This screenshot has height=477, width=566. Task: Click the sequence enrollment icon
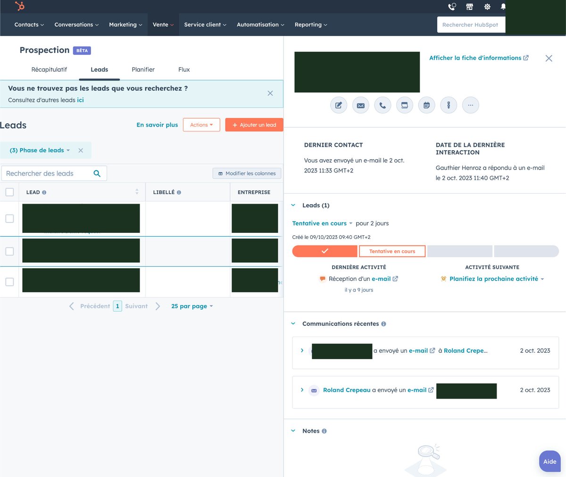(449, 105)
